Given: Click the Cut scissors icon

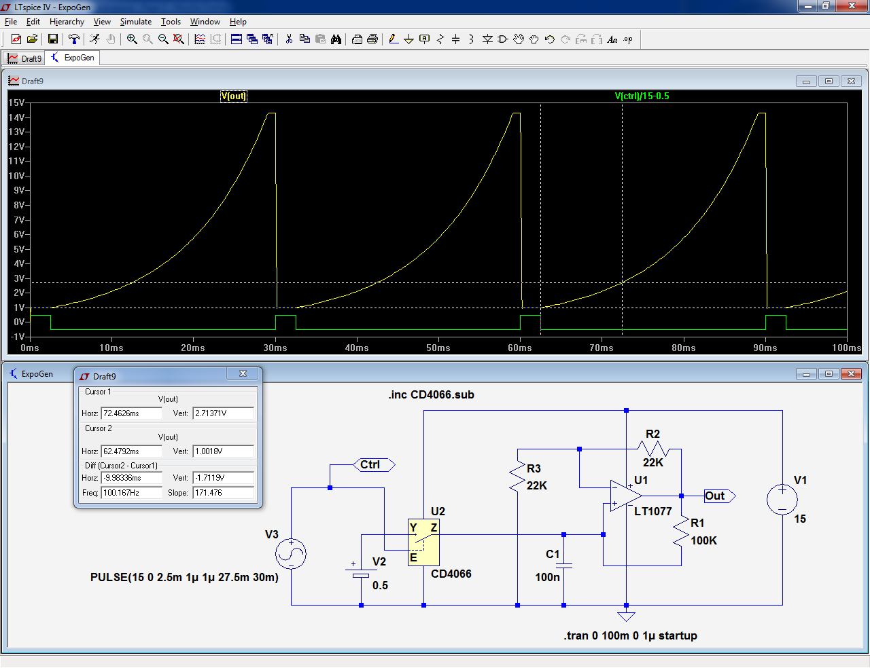Looking at the screenshot, I should tap(289, 39).
